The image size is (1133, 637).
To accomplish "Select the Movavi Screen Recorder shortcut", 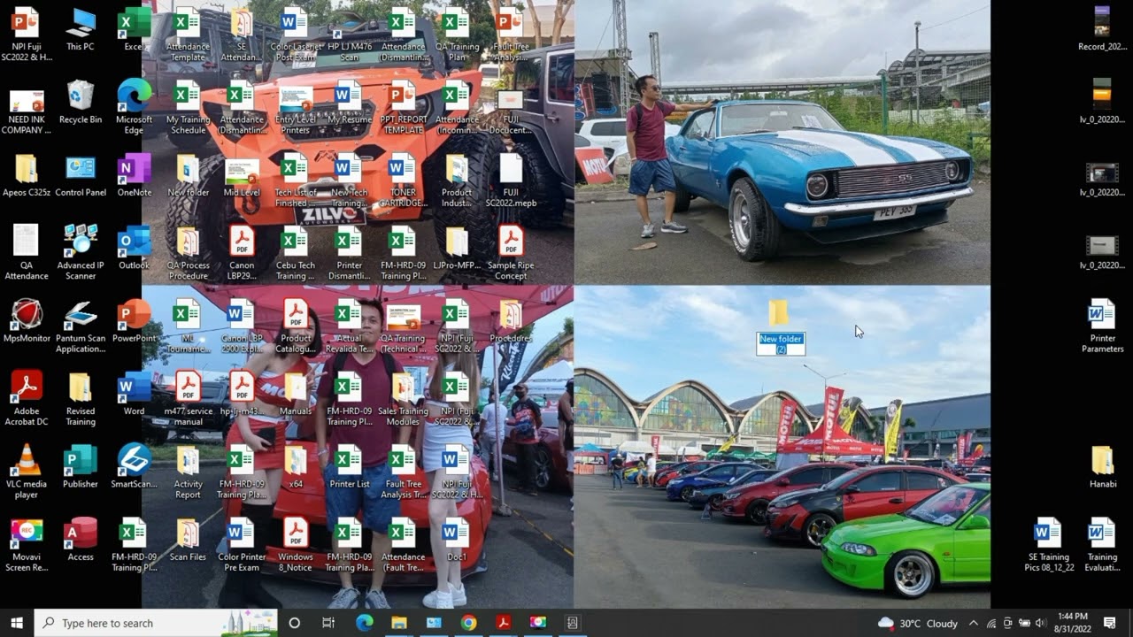I will coord(27,545).
